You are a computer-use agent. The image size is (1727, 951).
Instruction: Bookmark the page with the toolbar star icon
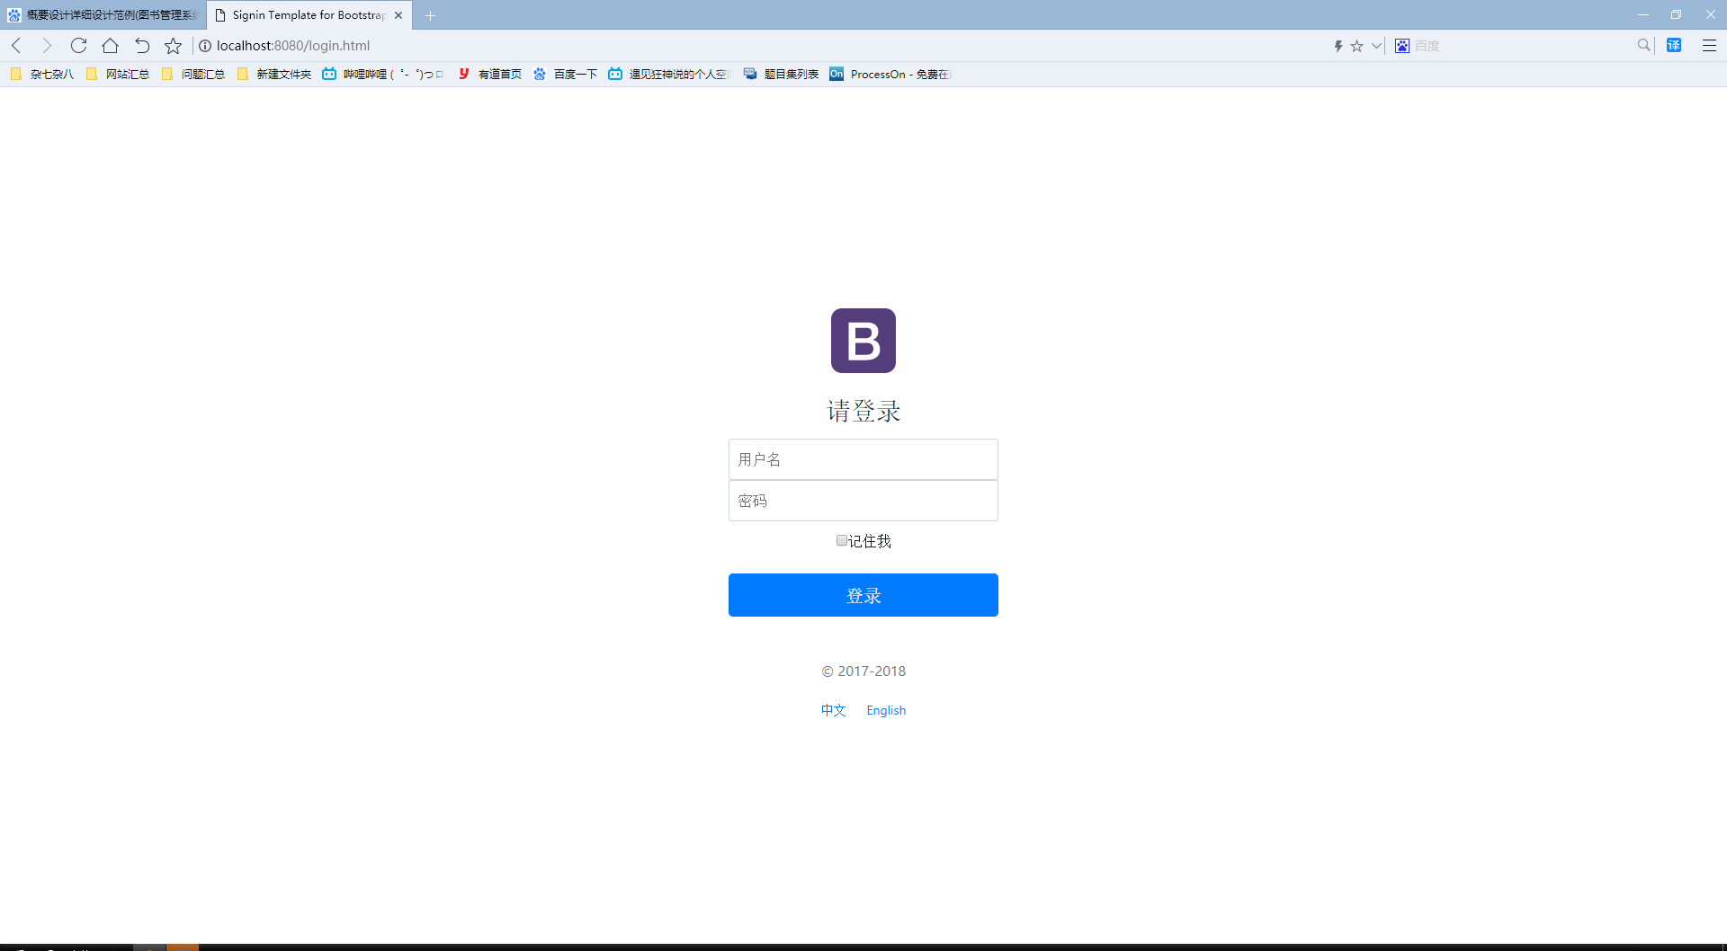(174, 46)
